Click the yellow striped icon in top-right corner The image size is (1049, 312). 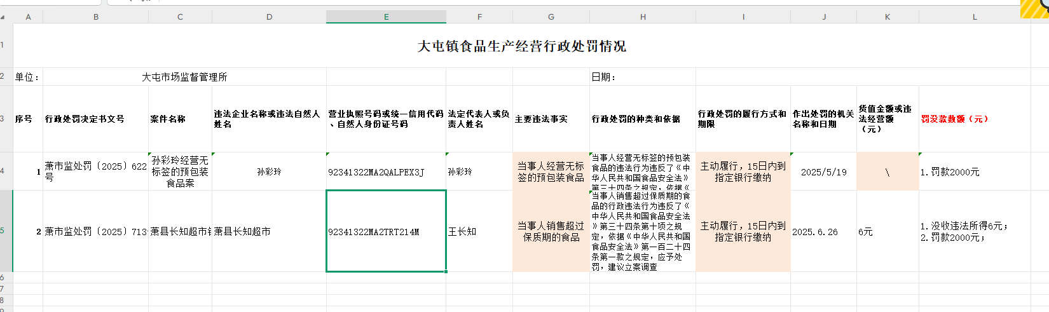tap(1035, 8)
